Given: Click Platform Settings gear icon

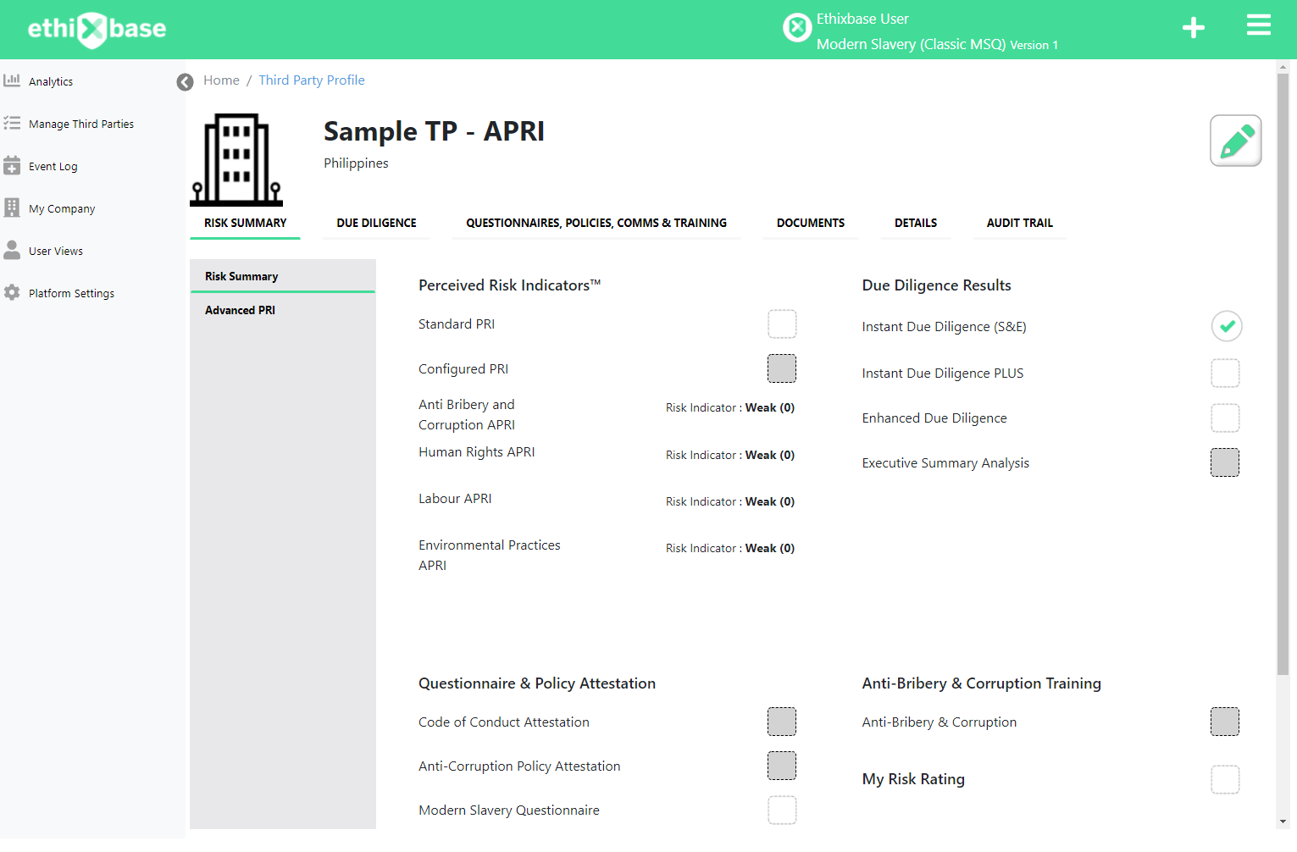Looking at the screenshot, I should [x=12, y=292].
